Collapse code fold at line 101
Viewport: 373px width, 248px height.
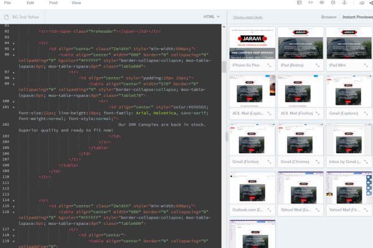click(14, 107)
